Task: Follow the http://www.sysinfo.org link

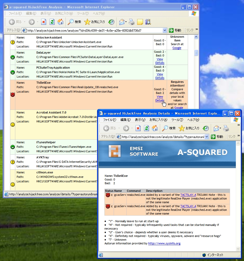Action: [164, 243]
